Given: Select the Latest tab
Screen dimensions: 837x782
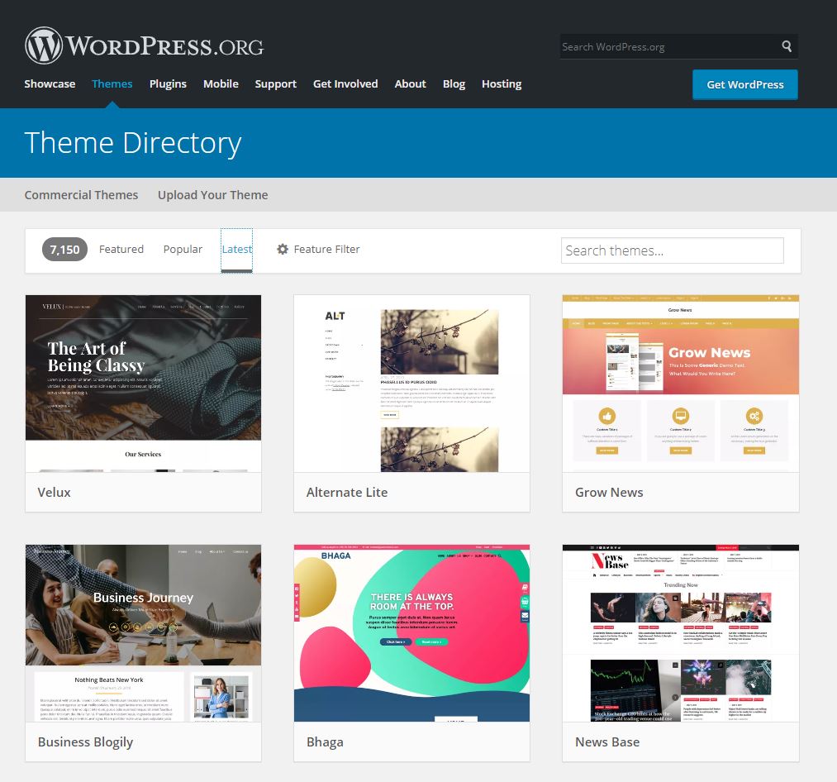Looking at the screenshot, I should tap(236, 250).
